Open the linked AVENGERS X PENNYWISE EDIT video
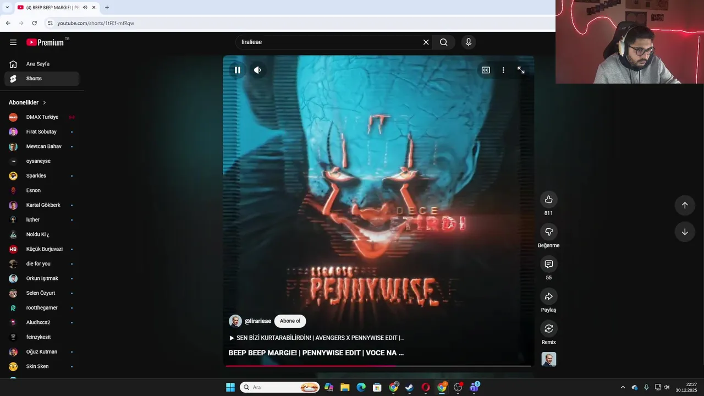Image resolution: width=704 pixels, height=396 pixels. coord(316,338)
